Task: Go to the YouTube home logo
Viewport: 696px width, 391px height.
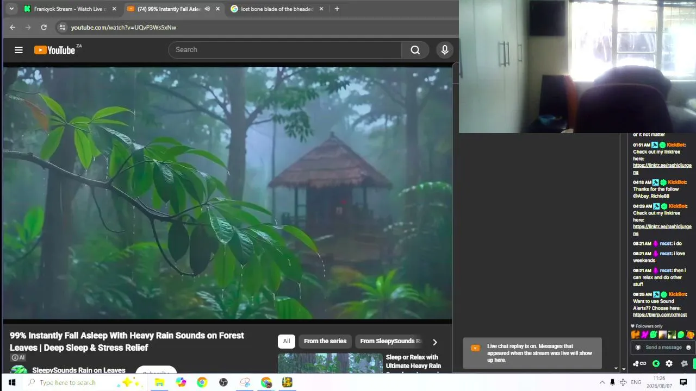Action: [x=55, y=50]
